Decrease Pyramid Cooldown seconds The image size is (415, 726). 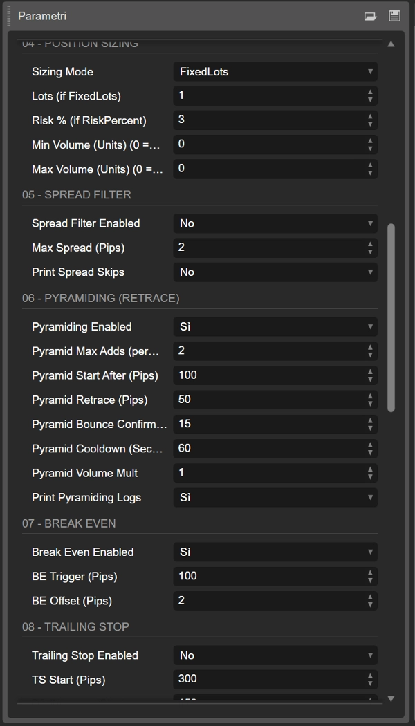point(371,451)
